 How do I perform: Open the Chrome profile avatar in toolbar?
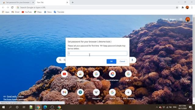[187, 7]
